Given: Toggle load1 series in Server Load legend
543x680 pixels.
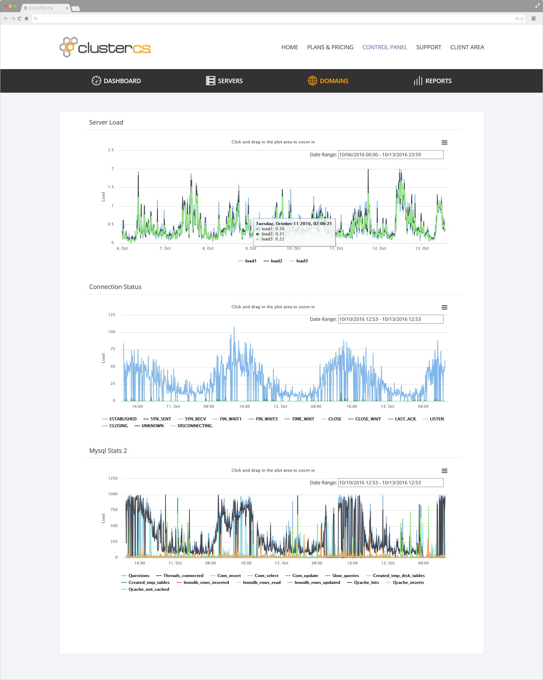Looking at the screenshot, I should (x=247, y=261).
